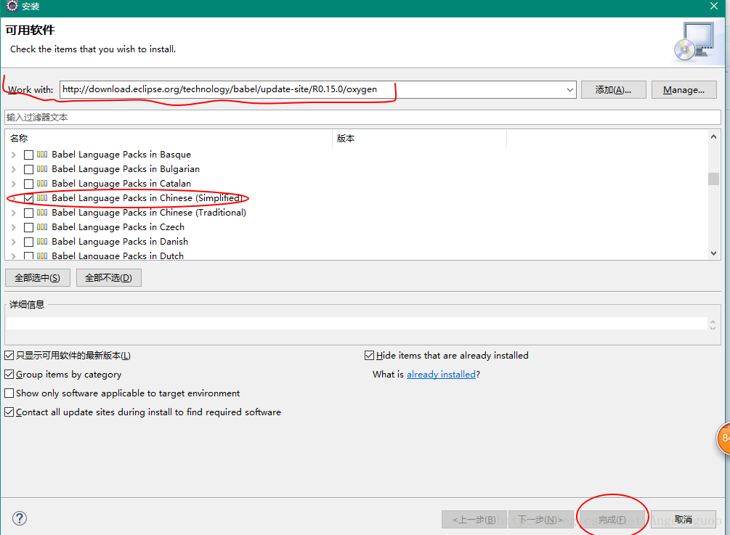Click the 全部选中(S) select all button
The height and width of the screenshot is (535, 730).
point(37,278)
